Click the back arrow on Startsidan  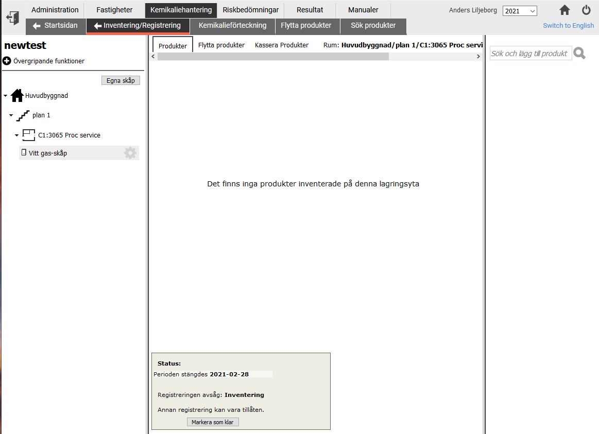(37, 26)
